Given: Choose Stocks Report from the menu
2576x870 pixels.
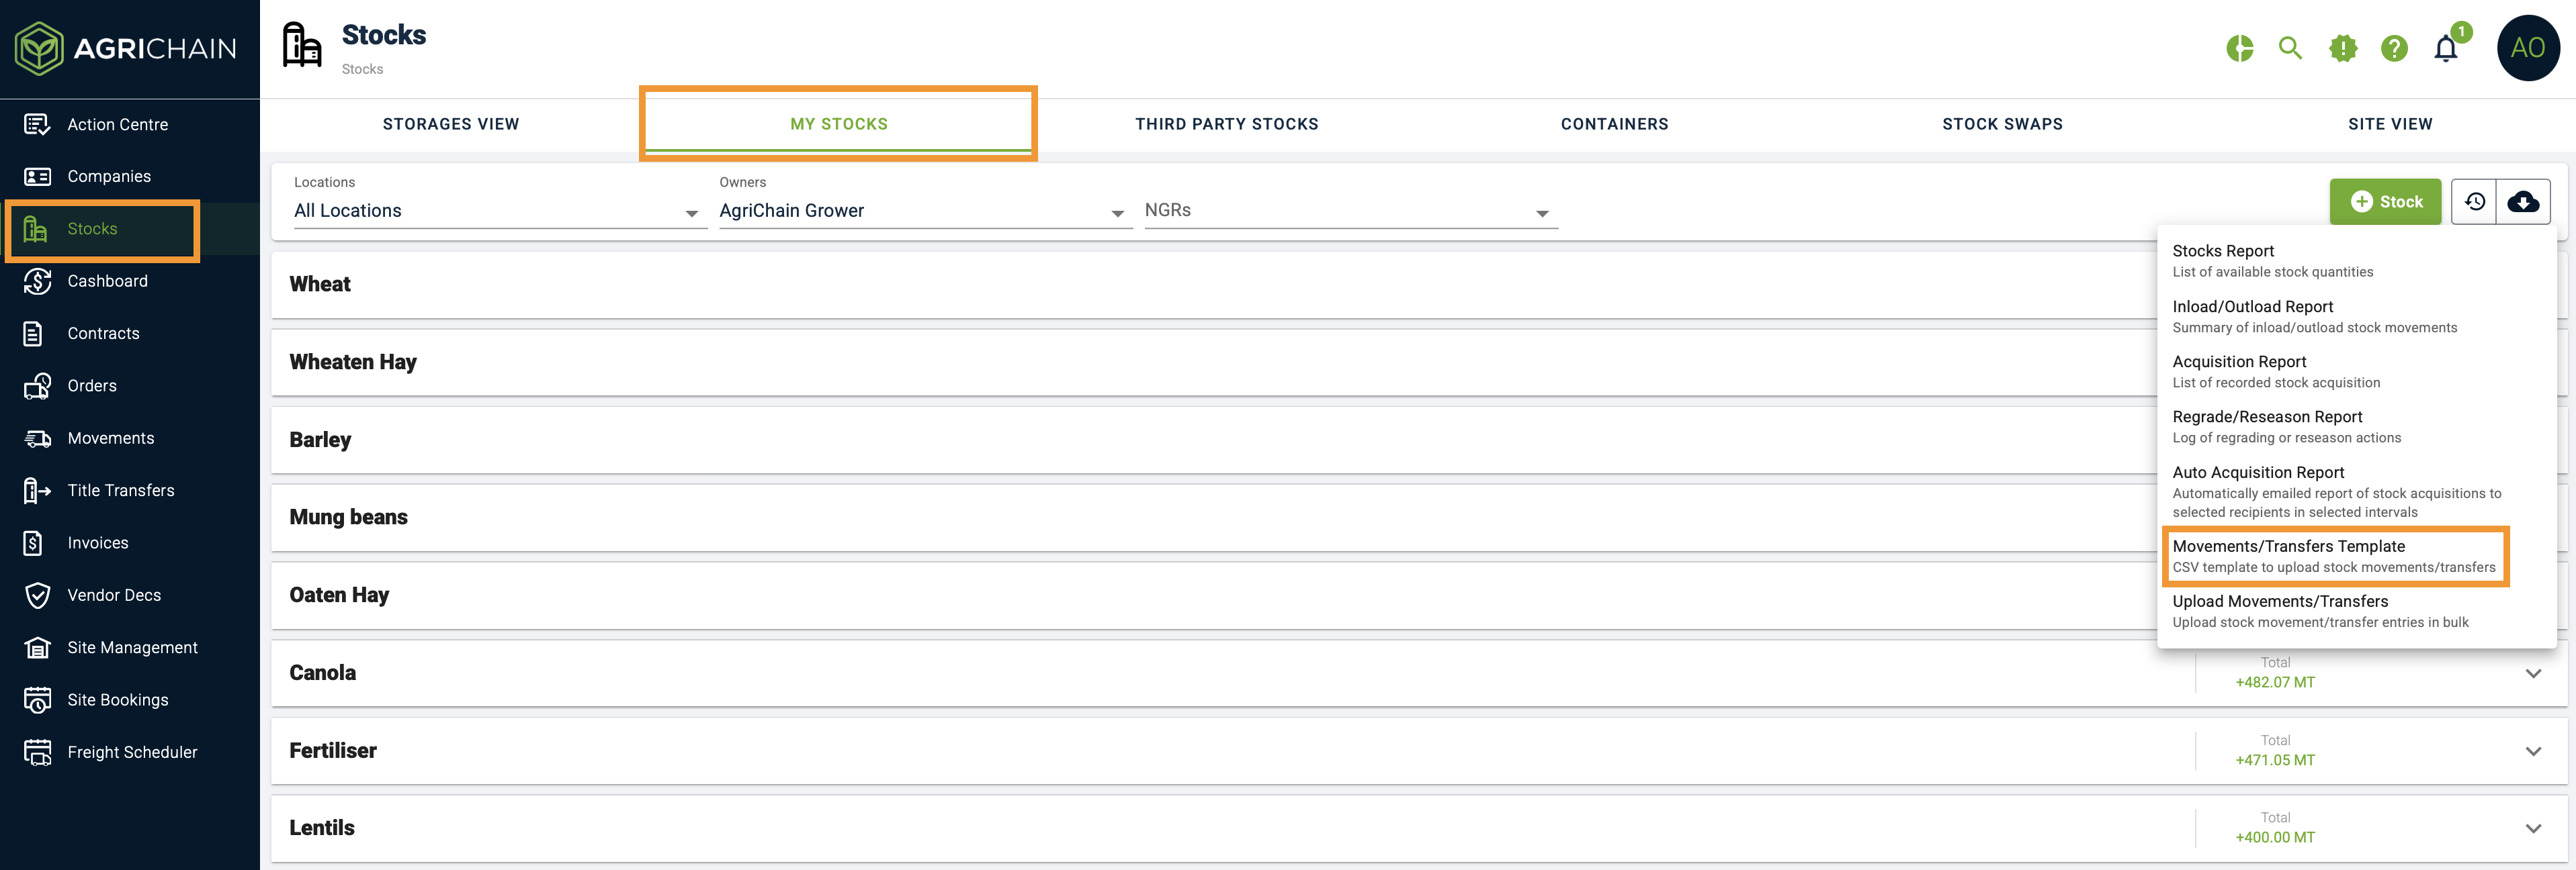Looking at the screenshot, I should (x=2357, y=260).
